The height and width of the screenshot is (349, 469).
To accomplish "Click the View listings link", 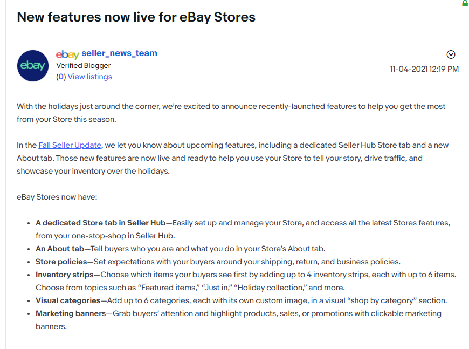I will 89,77.
